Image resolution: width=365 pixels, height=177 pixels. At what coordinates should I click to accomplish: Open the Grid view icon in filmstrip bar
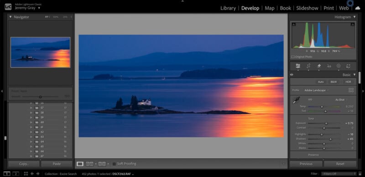pyautogui.click(x=26, y=174)
